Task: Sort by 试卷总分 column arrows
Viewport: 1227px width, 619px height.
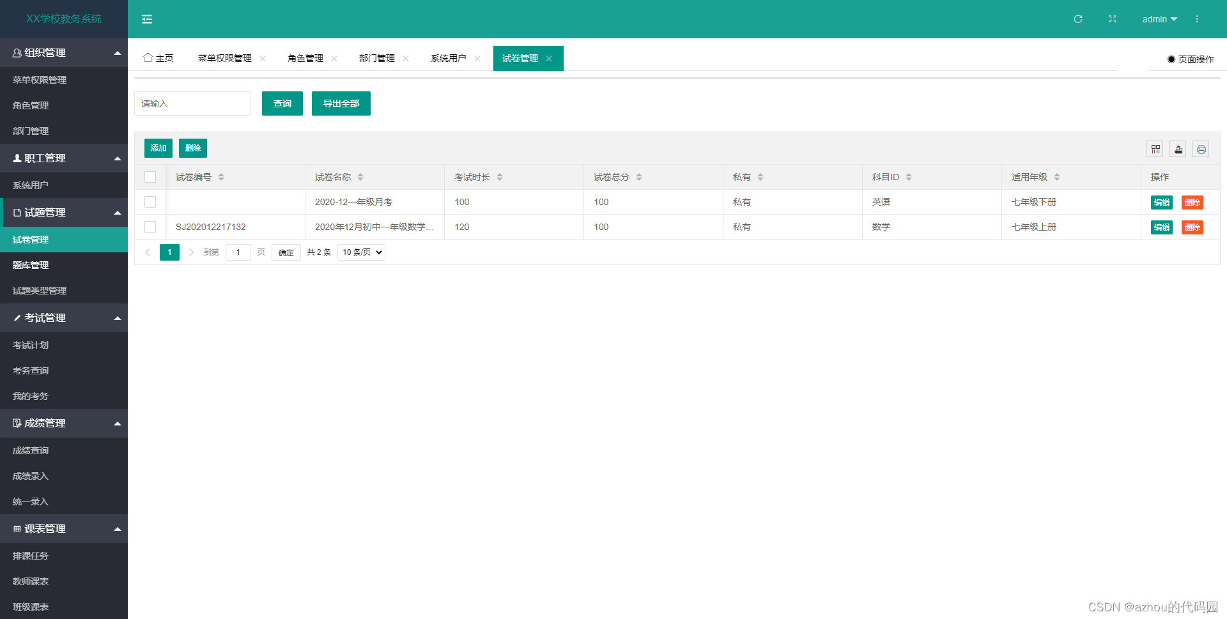Action: click(639, 177)
